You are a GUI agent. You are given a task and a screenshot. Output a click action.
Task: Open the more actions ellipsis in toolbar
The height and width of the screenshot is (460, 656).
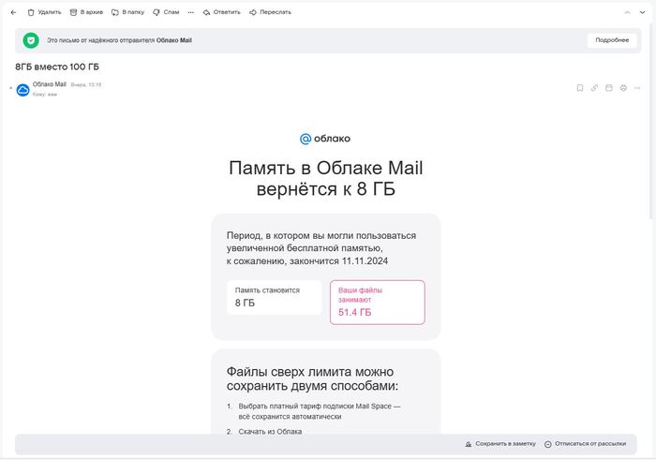tap(191, 12)
